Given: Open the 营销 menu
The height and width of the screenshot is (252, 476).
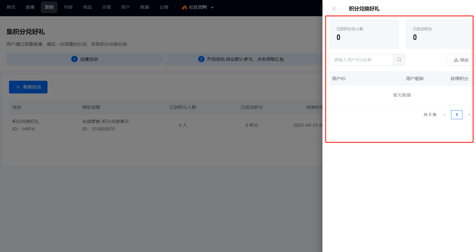Looking at the screenshot, I should click(49, 7).
